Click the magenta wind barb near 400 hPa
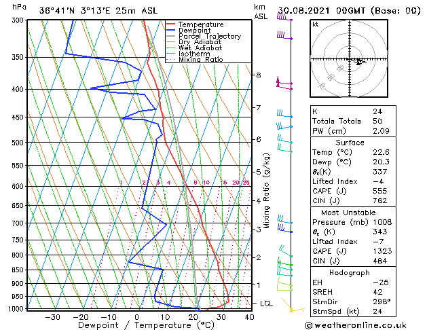Viewport: 427px width, 330px height. pyautogui.click(x=284, y=84)
